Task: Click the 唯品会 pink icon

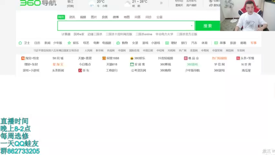Action: (x=186, y=58)
